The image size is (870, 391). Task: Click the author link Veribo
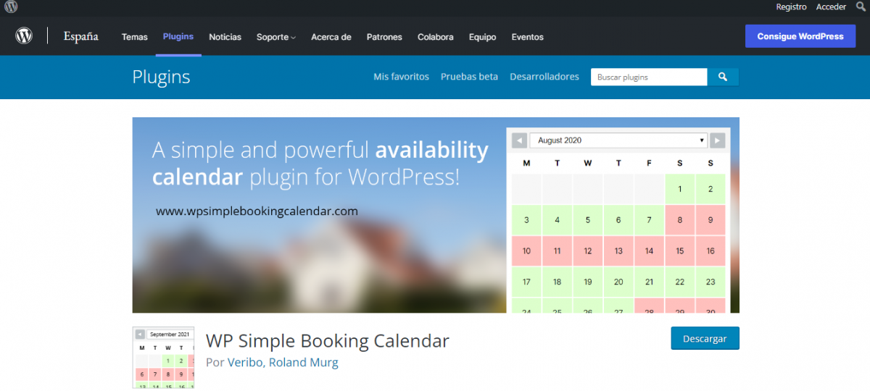coord(245,362)
